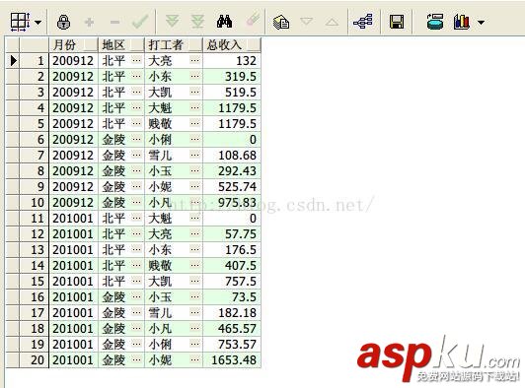Viewport: 525px width, 388px height.
Task: Click the 465.57 cell in row 18
Action: tap(232, 328)
